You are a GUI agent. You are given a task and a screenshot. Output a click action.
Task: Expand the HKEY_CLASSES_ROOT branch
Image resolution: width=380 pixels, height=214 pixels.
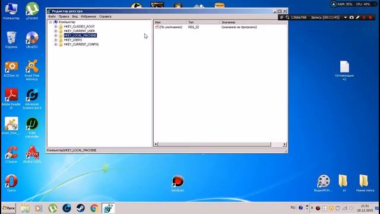tap(55, 27)
